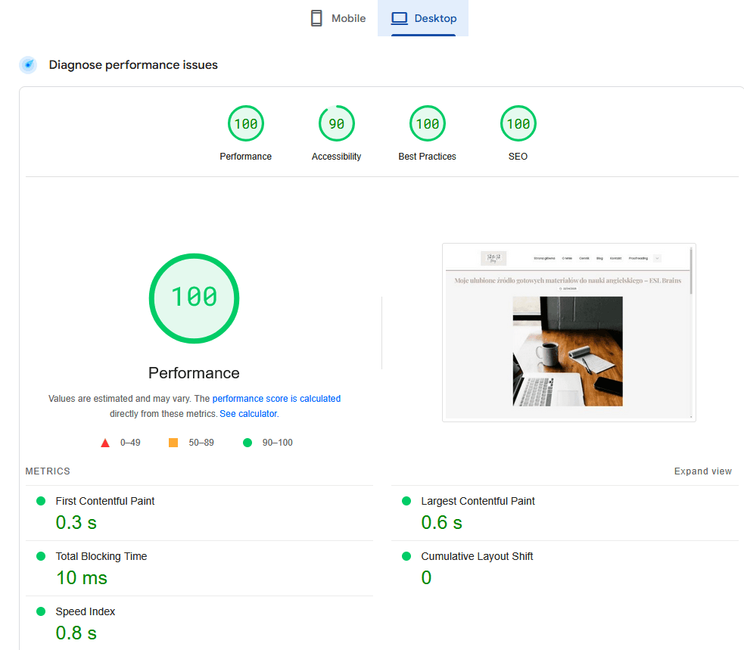Click the page screenshot thumbnail
This screenshot has width=744, height=650.
pos(569,333)
